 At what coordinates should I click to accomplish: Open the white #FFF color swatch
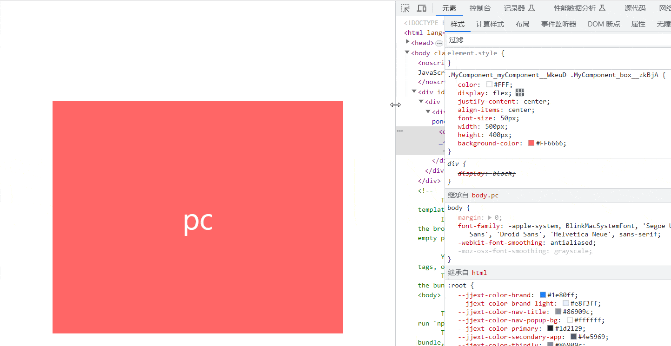click(489, 85)
